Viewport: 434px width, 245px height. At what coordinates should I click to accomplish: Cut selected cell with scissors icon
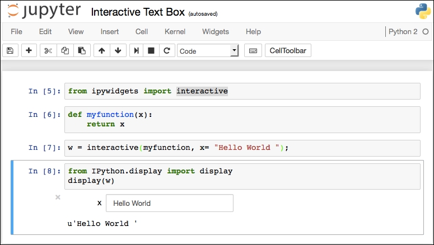pos(48,50)
